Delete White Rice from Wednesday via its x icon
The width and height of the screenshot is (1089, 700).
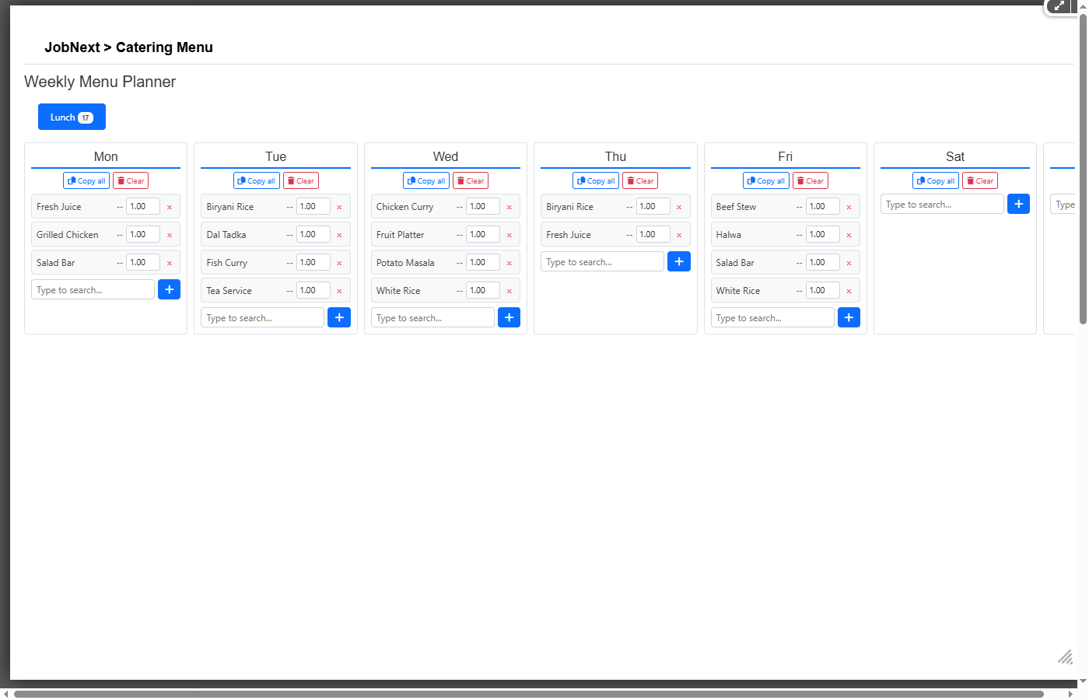pyautogui.click(x=509, y=290)
